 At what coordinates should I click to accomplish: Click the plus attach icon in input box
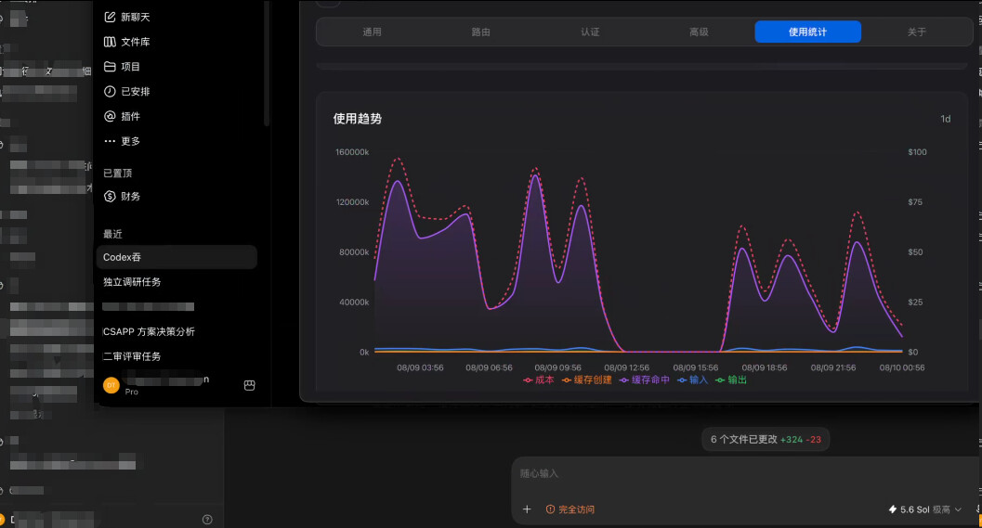[527, 509]
